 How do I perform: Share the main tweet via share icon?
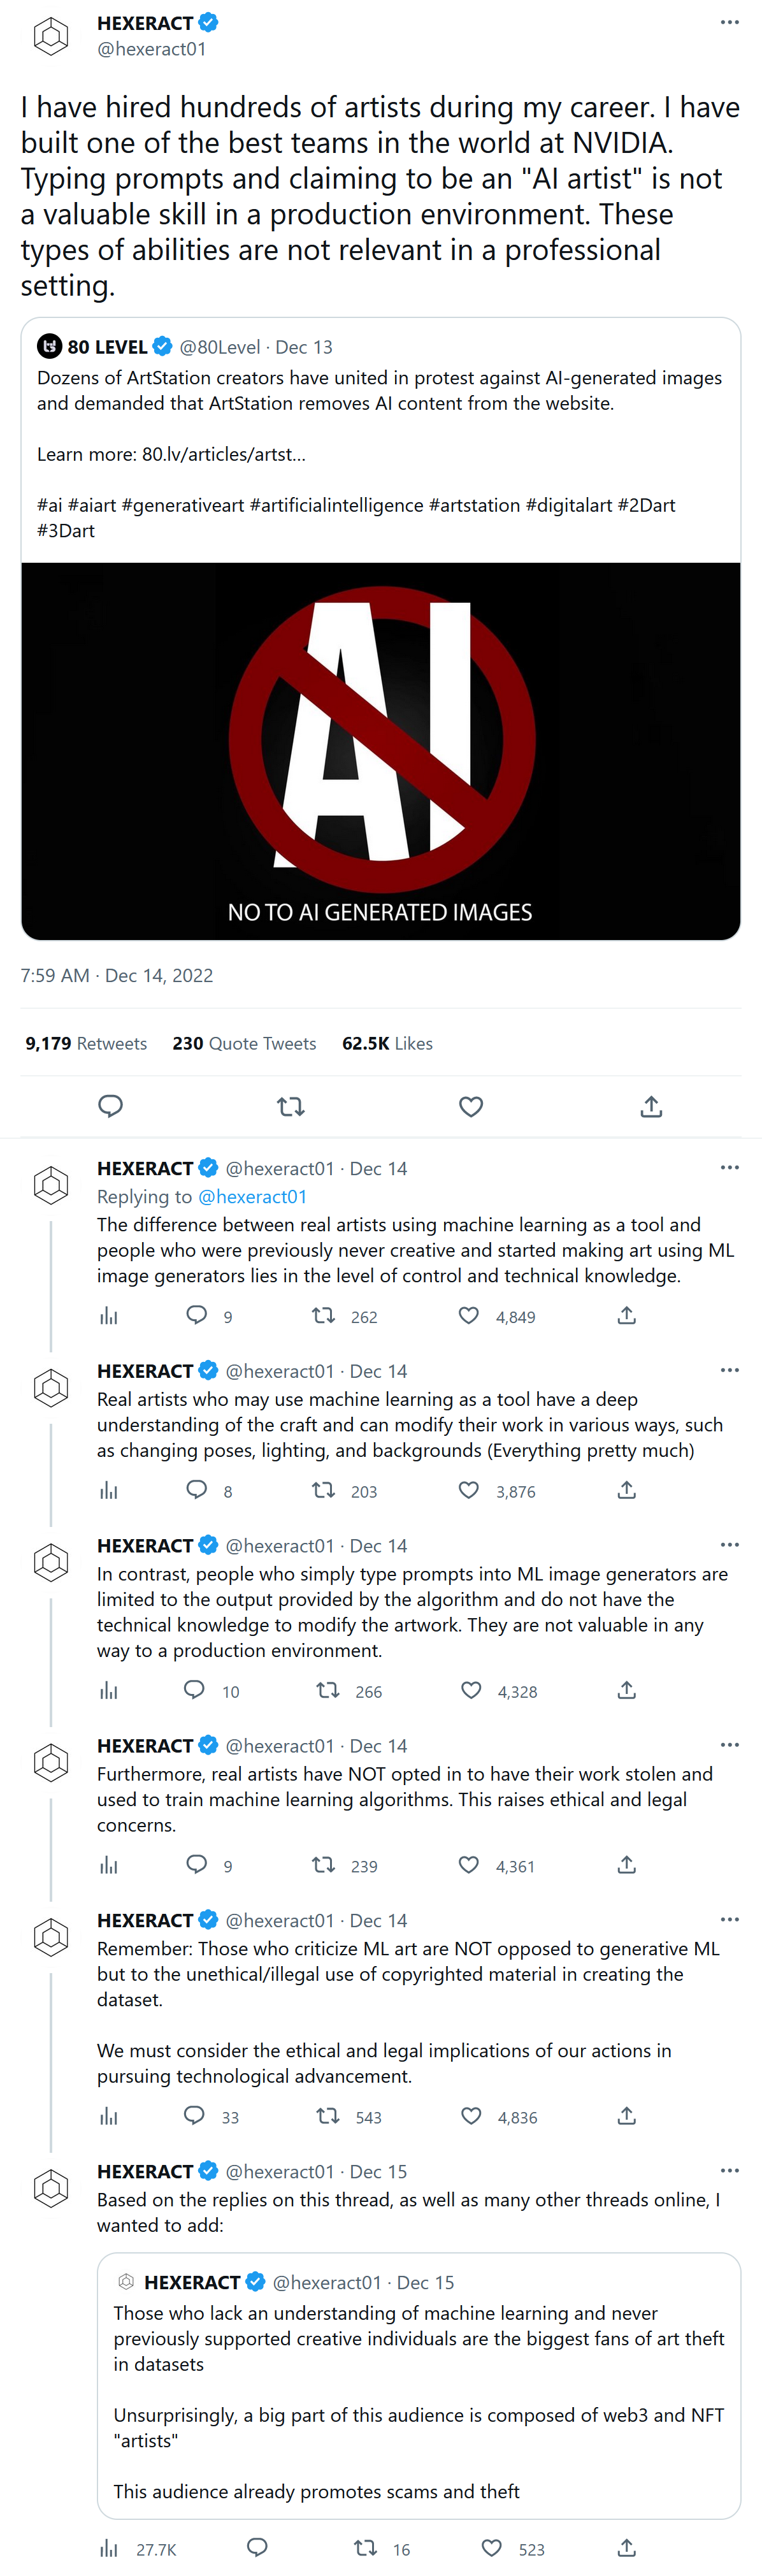coord(651,1106)
